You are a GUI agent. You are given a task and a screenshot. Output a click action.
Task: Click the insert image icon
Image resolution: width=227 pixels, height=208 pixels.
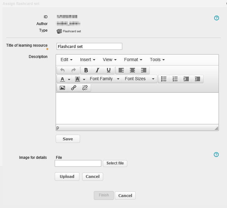(x=62, y=88)
